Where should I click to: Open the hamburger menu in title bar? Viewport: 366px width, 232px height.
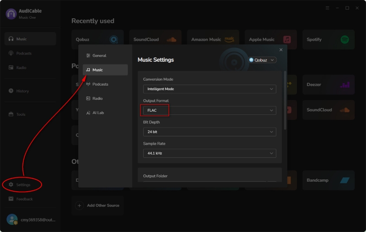tap(328, 8)
